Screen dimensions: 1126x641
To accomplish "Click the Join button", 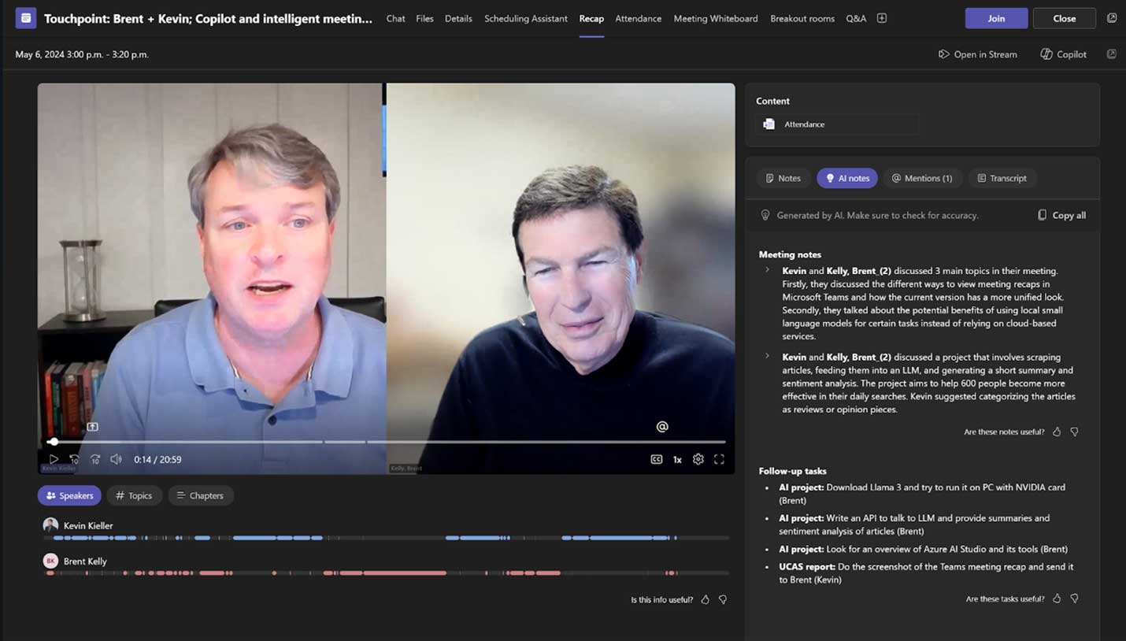I will (x=996, y=18).
